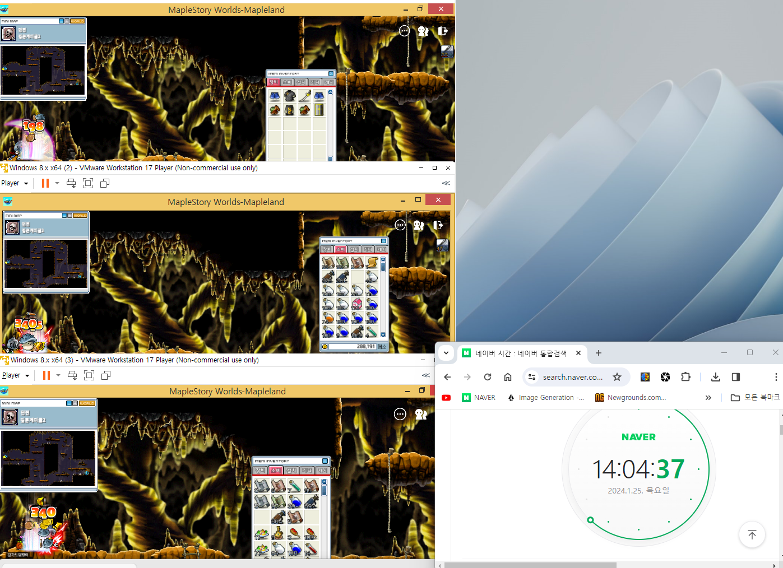
Task: Open the Chrome extensions puzzle icon
Action: pos(685,377)
